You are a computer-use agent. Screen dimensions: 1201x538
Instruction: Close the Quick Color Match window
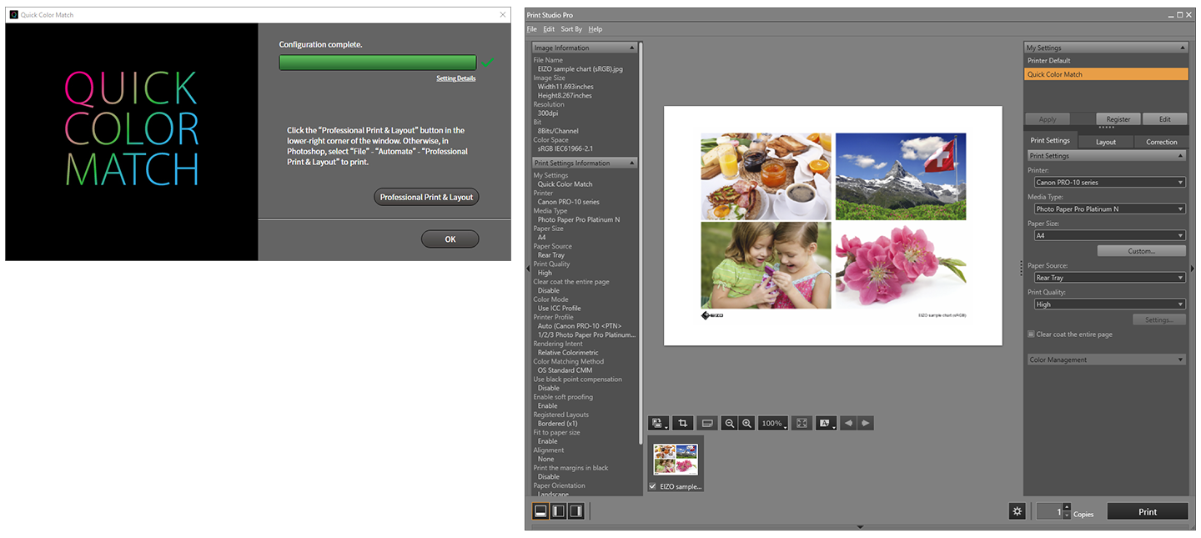[502, 15]
